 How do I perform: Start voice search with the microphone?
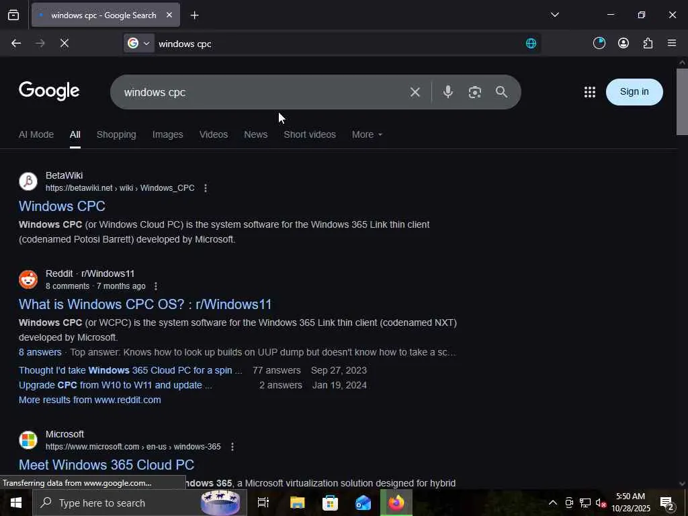click(447, 92)
